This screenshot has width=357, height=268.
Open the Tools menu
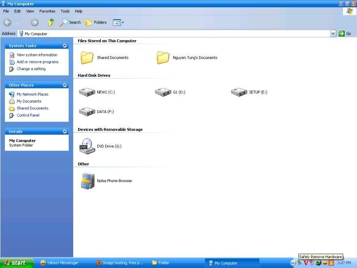coord(65,11)
